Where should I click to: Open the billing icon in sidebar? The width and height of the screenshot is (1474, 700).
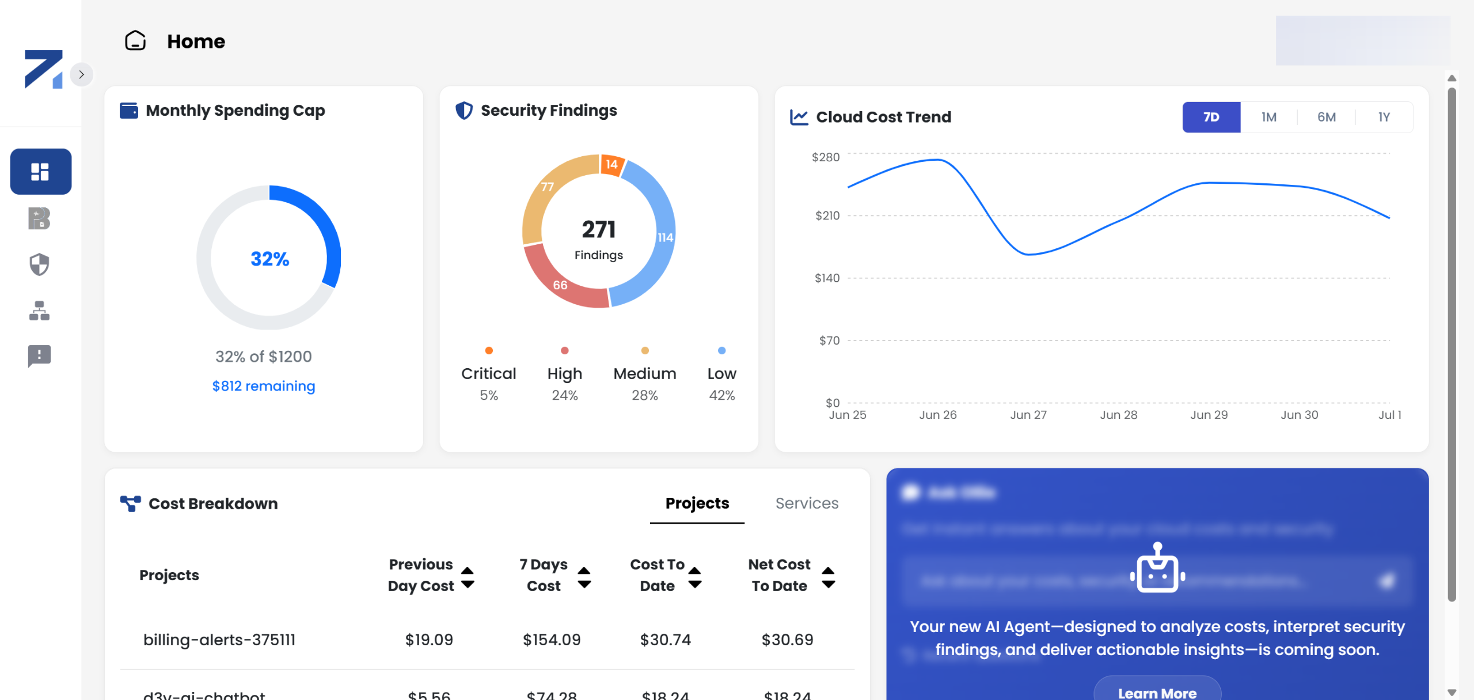39,218
